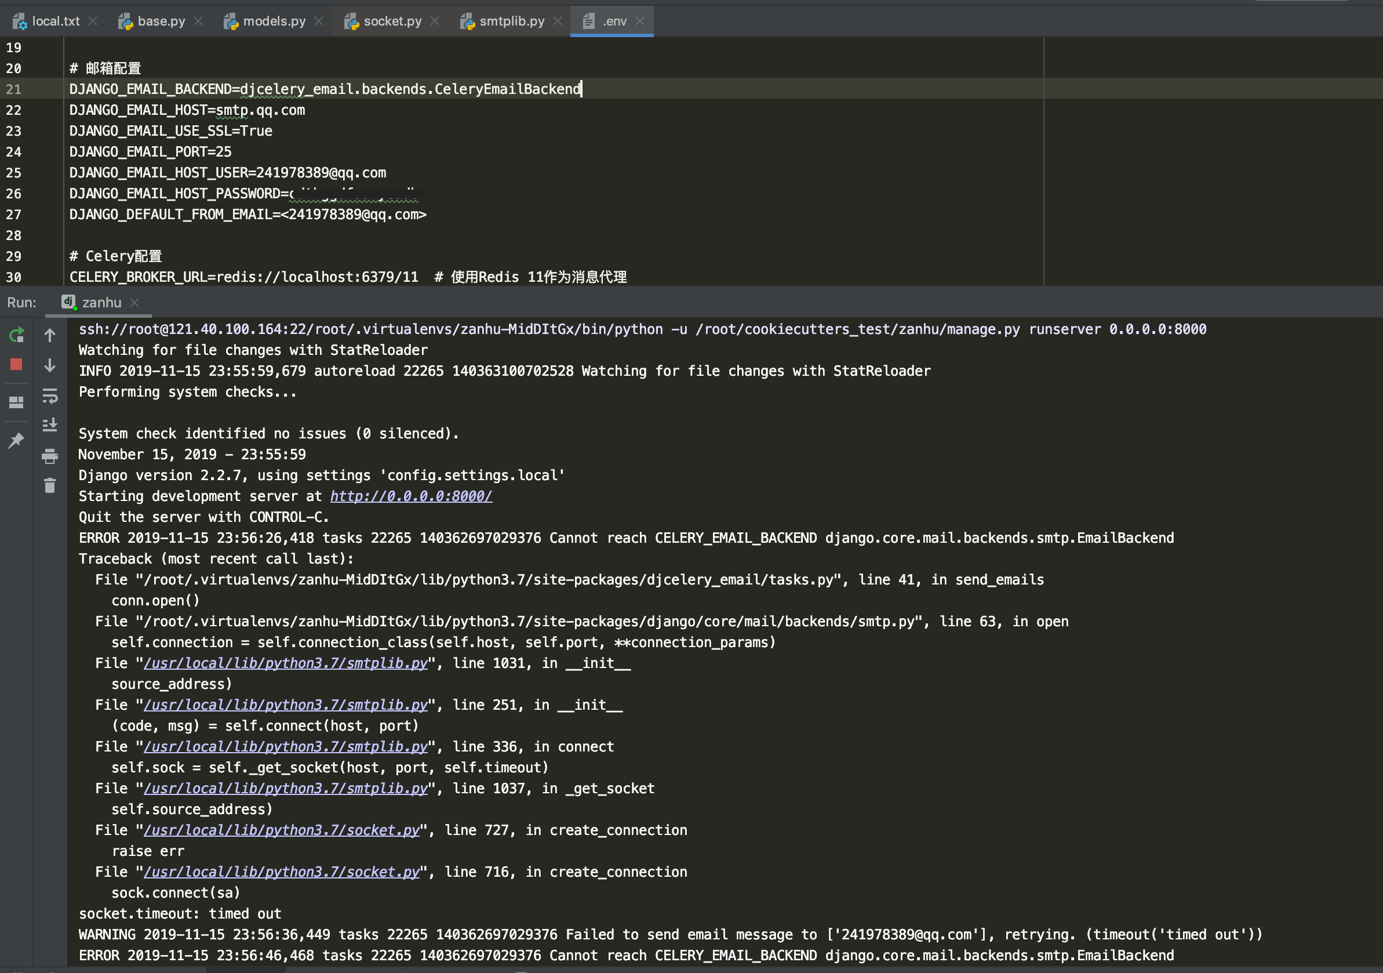The height and width of the screenshot is (973, 1383).
Task: Open socket.py link at line 716
Action: 281,872
